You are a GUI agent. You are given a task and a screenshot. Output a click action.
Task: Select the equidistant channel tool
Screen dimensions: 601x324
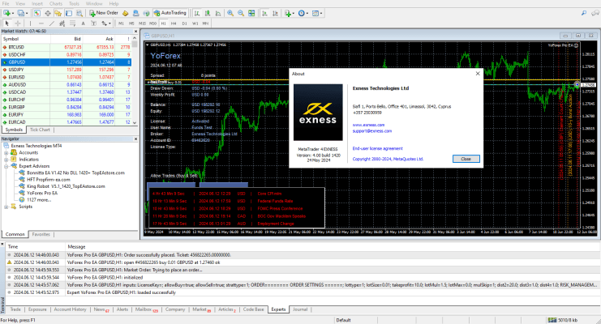pos(62,23)
